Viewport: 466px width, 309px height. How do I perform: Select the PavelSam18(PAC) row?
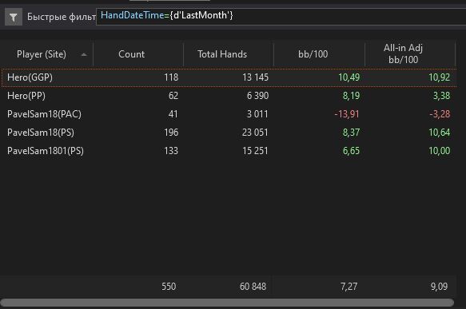click(229, 114)
